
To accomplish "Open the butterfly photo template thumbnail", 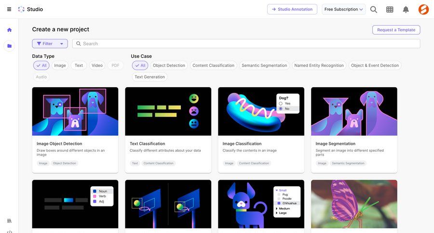I will tap(354, 204).
